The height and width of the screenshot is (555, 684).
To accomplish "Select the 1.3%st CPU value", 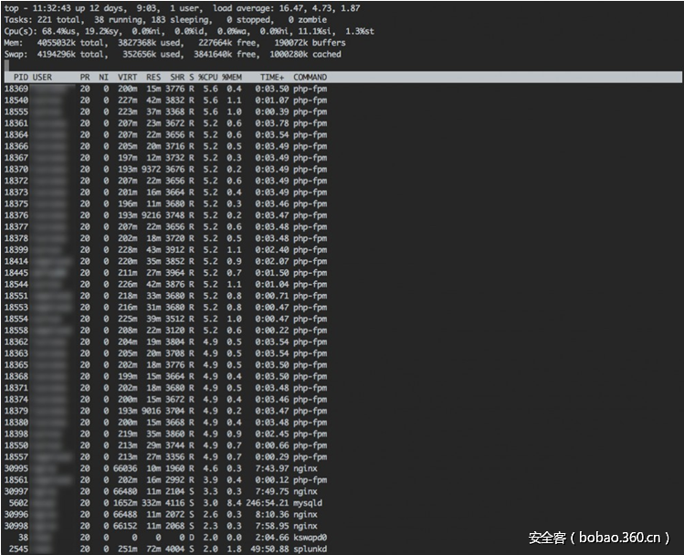I will pos(360,31).
